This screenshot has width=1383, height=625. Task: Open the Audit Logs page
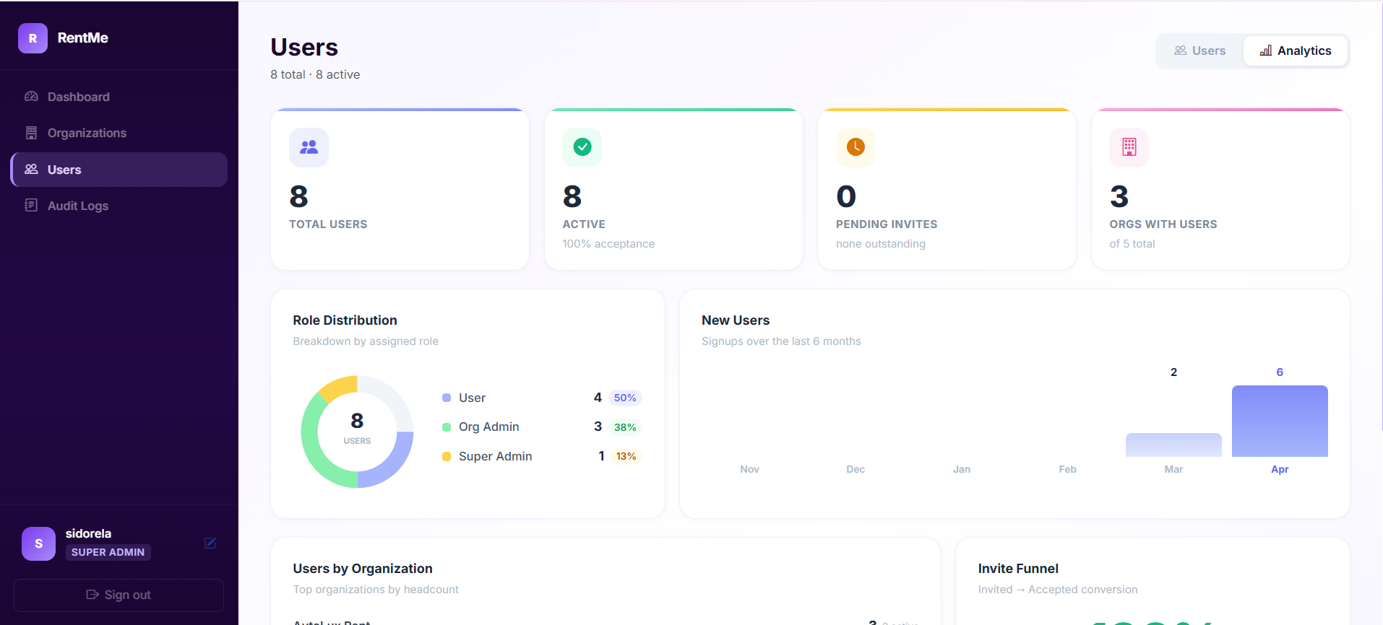(77, 206)
